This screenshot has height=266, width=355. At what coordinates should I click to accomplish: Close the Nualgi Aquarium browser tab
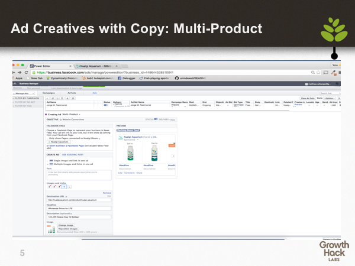click(x=117, y=66)
